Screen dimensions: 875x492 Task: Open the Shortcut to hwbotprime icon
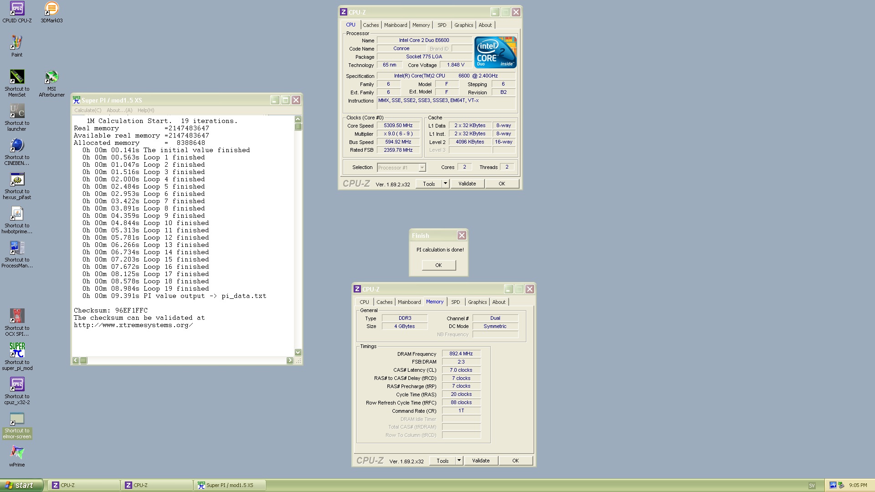pyautogui.click(x=17, y=220)
